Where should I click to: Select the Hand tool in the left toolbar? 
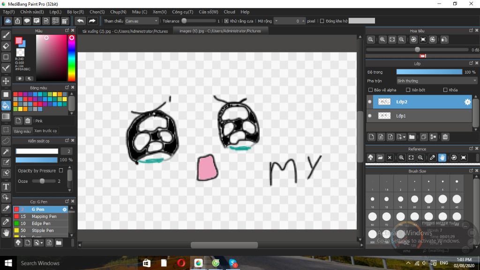click(x=6, y=233)
